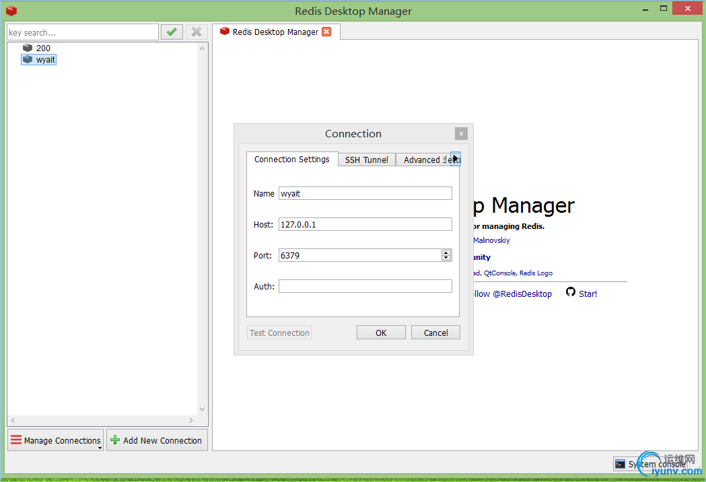The image size is (706, 482).
Task: Open the System console
Action: 651,464
